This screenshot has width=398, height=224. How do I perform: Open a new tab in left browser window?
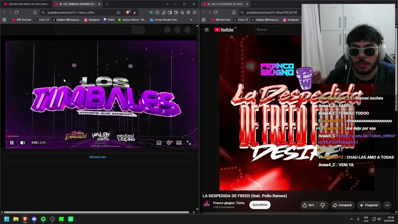click(107, 4)
